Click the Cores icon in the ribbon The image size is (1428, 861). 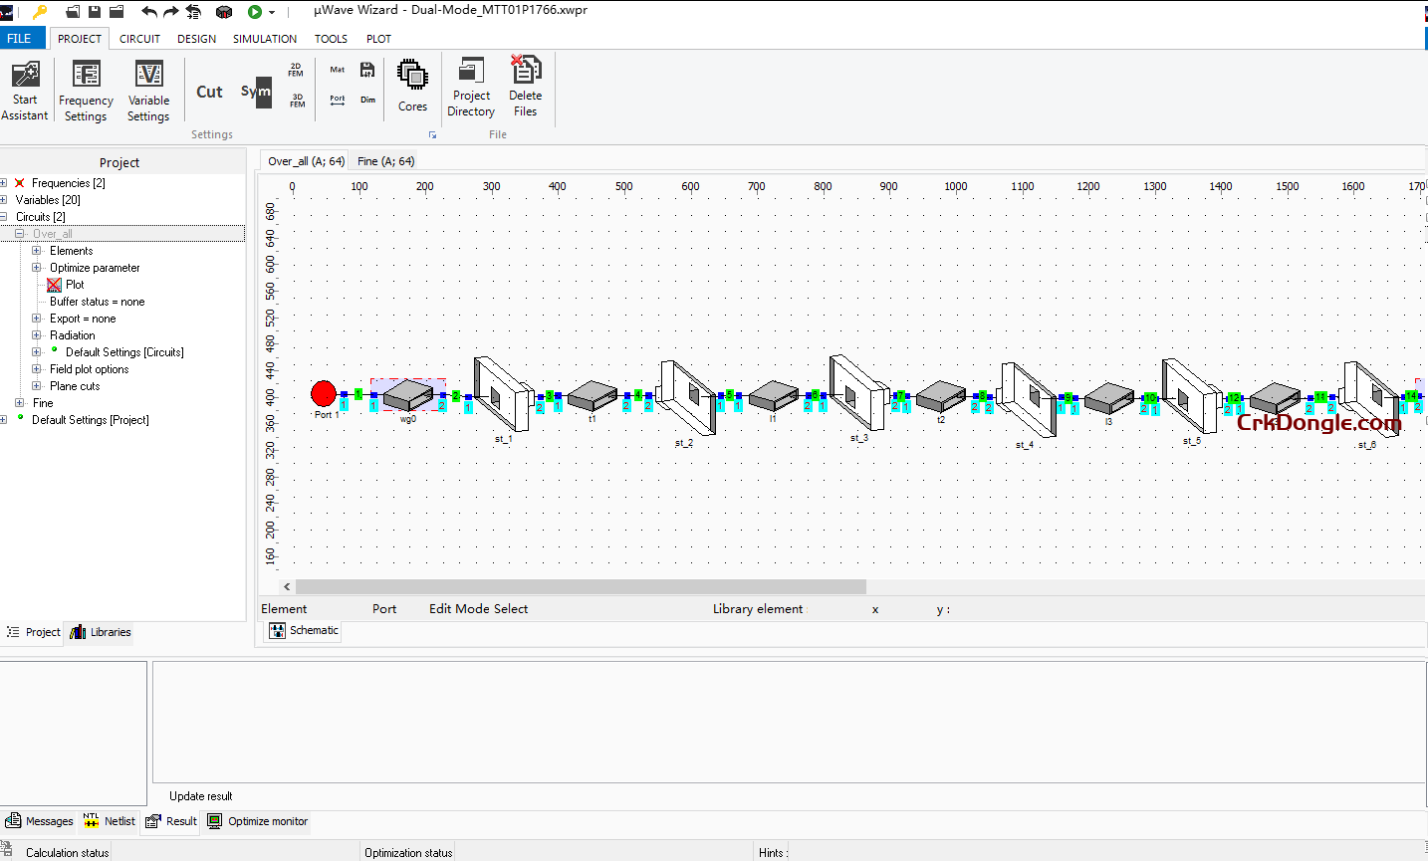[412, 88]
